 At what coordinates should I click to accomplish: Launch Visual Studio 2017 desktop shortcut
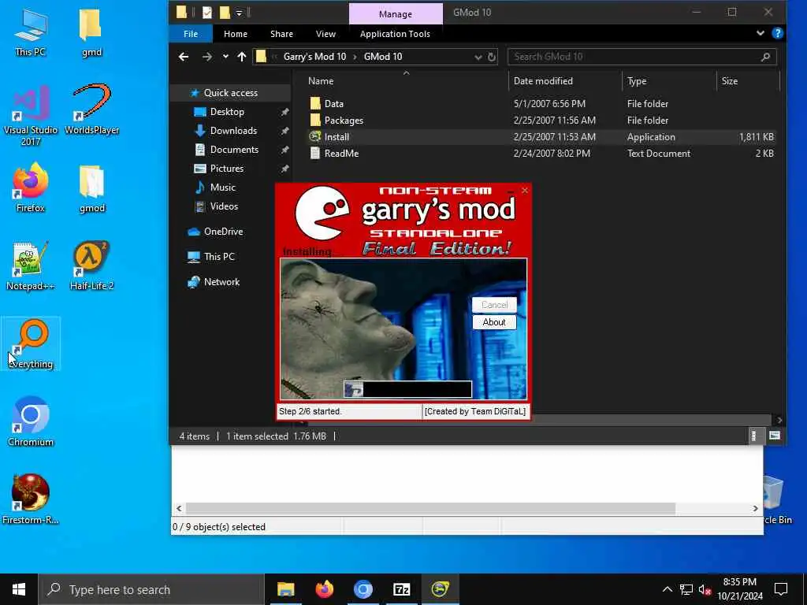[x=31, y=116]
